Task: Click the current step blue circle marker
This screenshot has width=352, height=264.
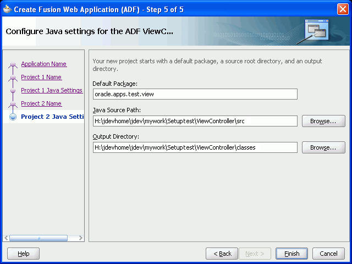Action: click(13, 117)
